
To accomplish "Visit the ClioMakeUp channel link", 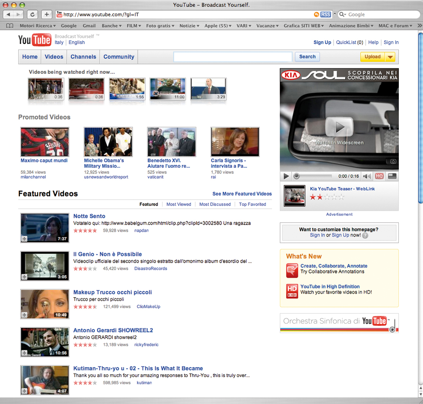I will click(x=148, y=307).
